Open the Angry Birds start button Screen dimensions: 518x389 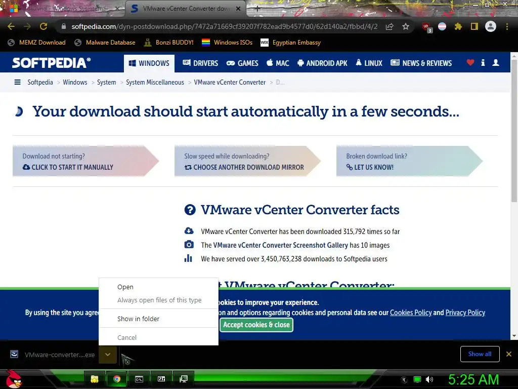13,379
